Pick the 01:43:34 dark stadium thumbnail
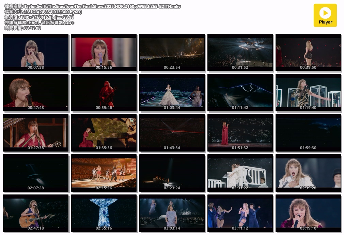The width and height of the screenshot is (344, 235). 172,133
